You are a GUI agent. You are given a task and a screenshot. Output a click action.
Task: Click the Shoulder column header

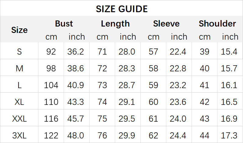pos(217,23)
